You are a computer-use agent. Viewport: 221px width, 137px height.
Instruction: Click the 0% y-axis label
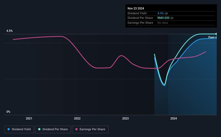point(8,112)
